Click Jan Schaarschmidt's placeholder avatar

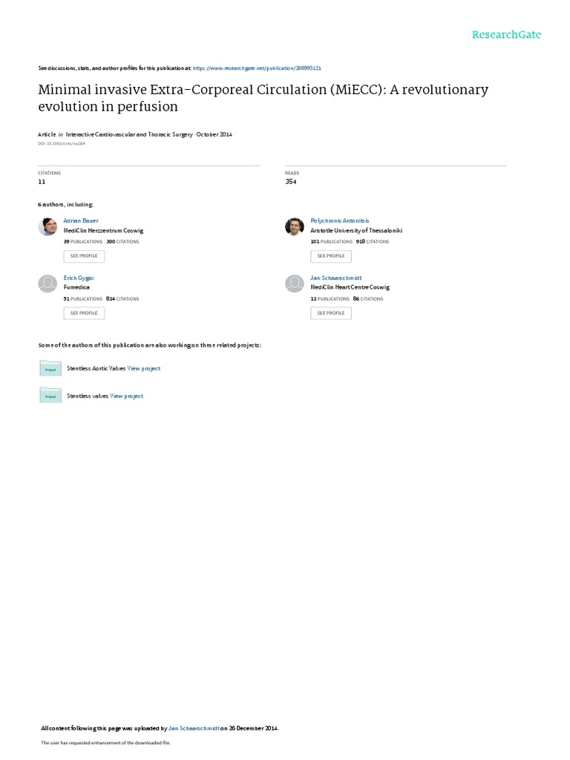click(295, 284)
